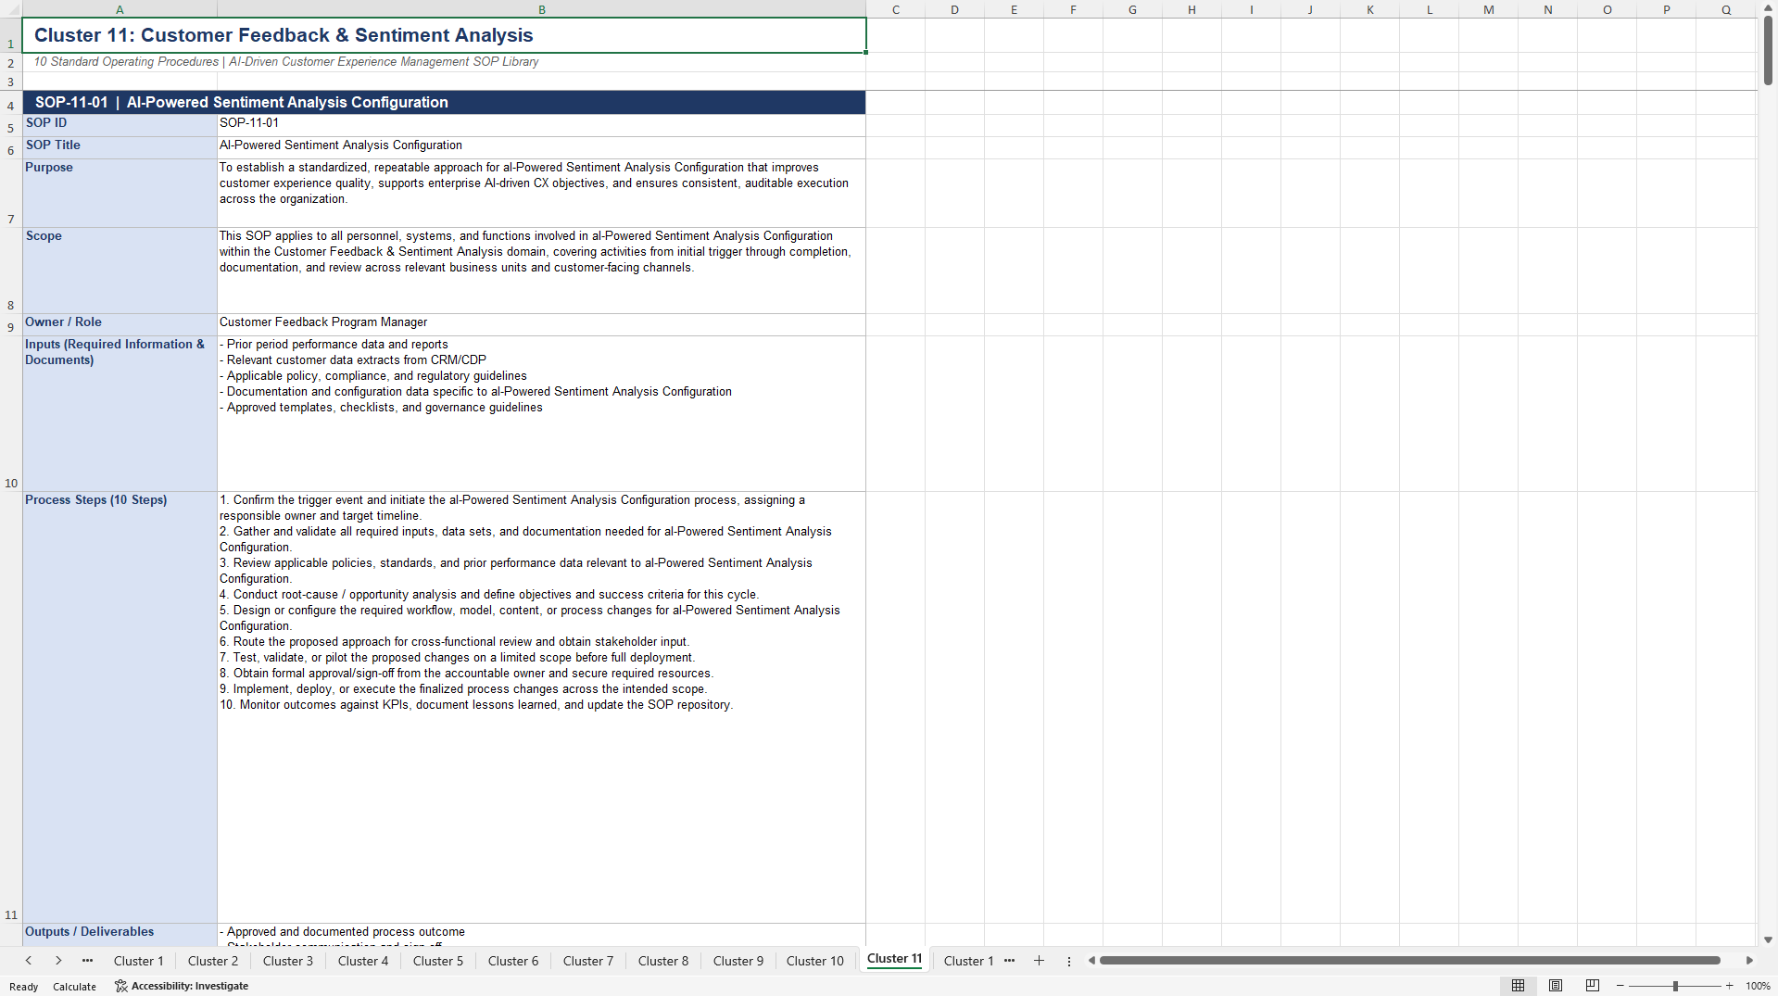Select column C header
Viewport: 1778px width, 996px height.
pos(896,9)
